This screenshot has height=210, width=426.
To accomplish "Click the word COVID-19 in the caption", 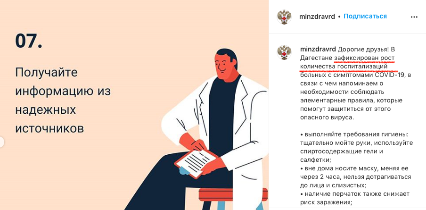I will [x=390, y=75].
